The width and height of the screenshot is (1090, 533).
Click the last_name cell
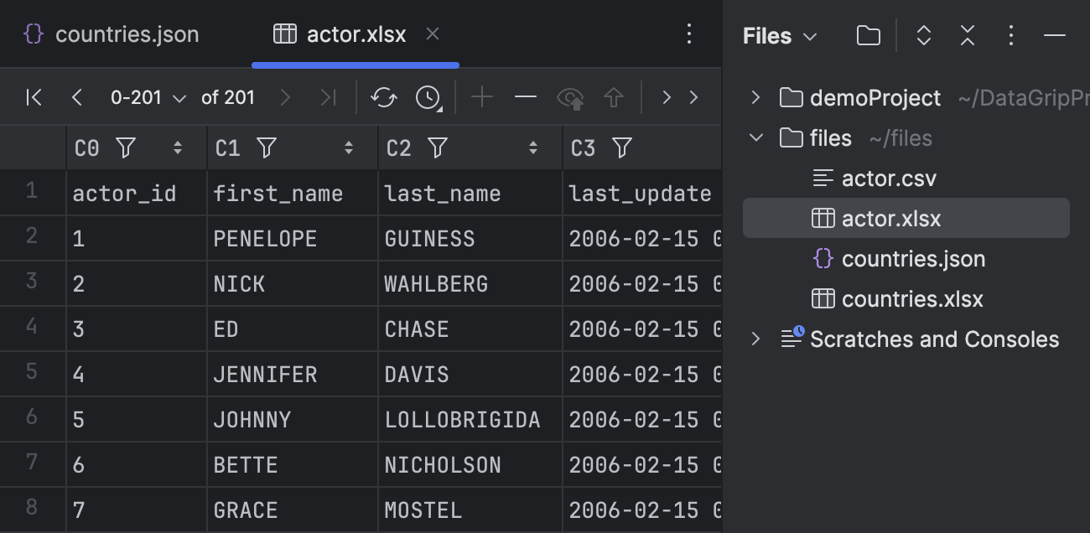pos(470,194)
